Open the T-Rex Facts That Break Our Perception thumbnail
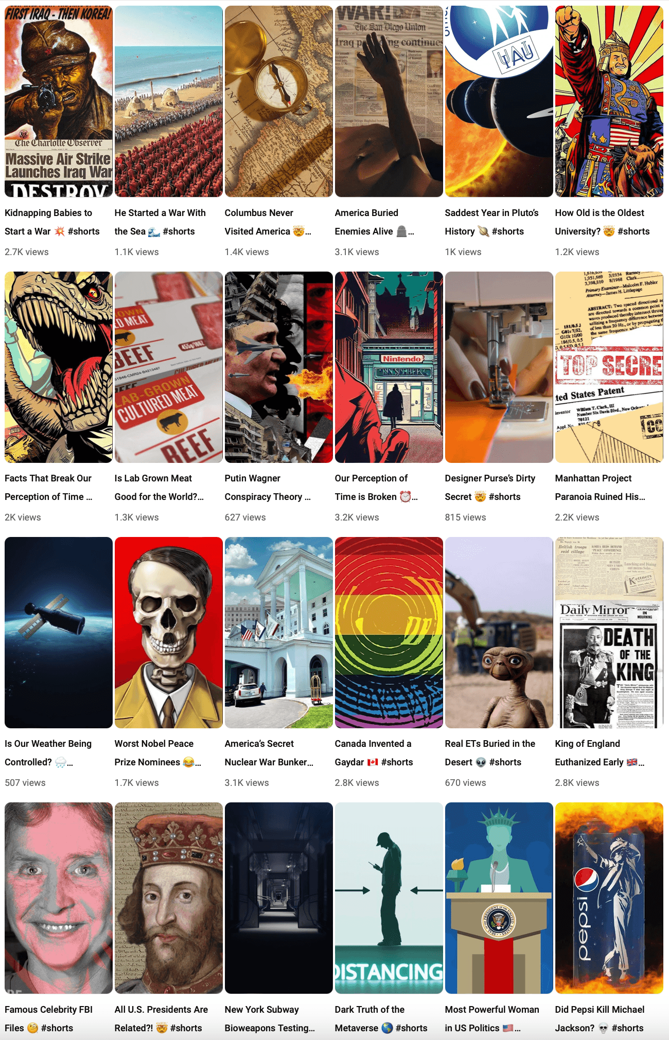The image size is (669, 1040). pyautogui.click(x=59, y=367)
